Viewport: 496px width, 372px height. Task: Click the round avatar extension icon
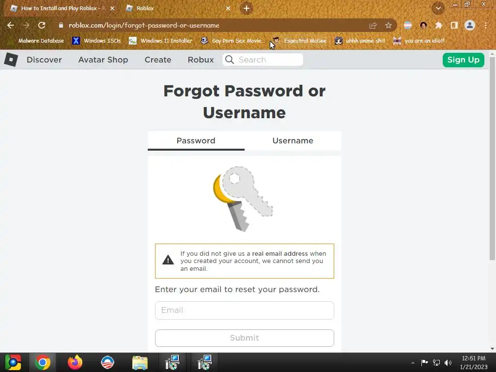(x=423, y=25)
